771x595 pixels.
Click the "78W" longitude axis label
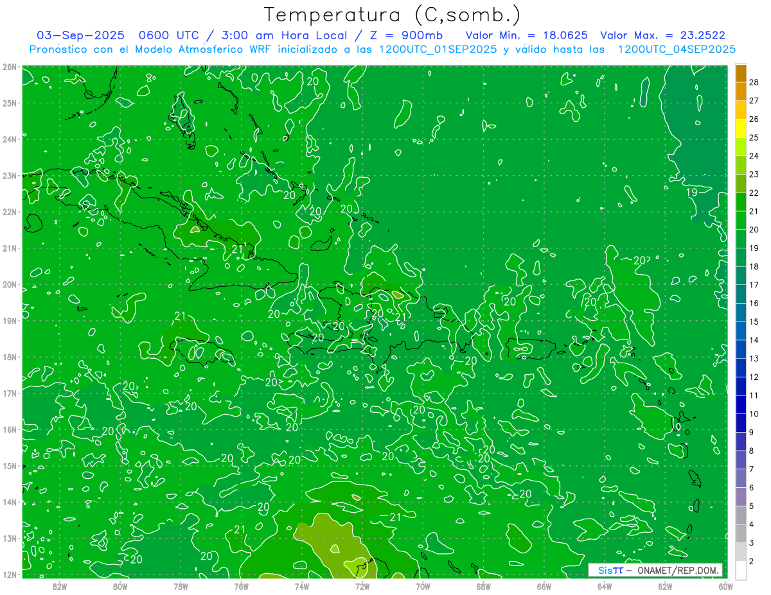pos(181,585)
